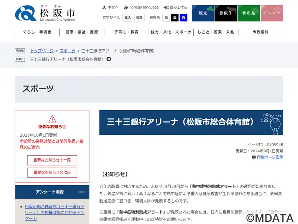Viewport: 298px width, 224px height.
Task: Set background color to black
Action: pos(175,18)
